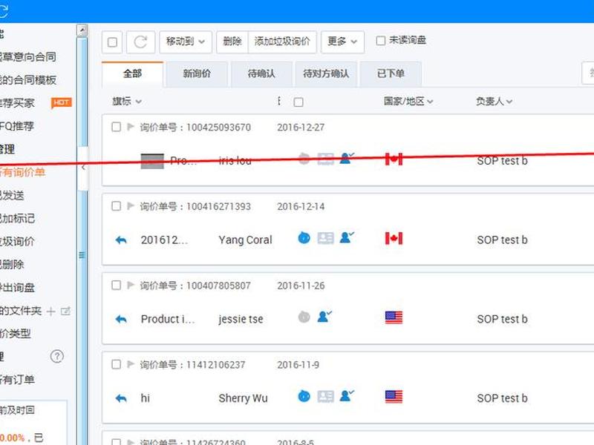Click the contact person icon in Yang Coral row
The height and width of the screenshot is (445, 594).
coord(347,237)
